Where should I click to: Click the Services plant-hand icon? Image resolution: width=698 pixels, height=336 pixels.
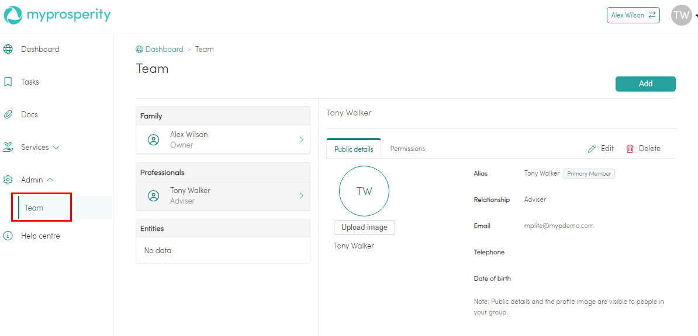[x=8, y=148]
